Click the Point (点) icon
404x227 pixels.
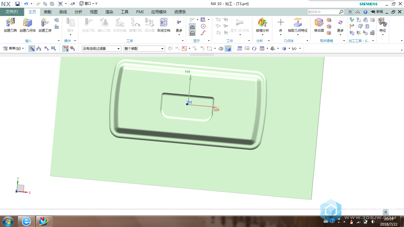(281, 22)
